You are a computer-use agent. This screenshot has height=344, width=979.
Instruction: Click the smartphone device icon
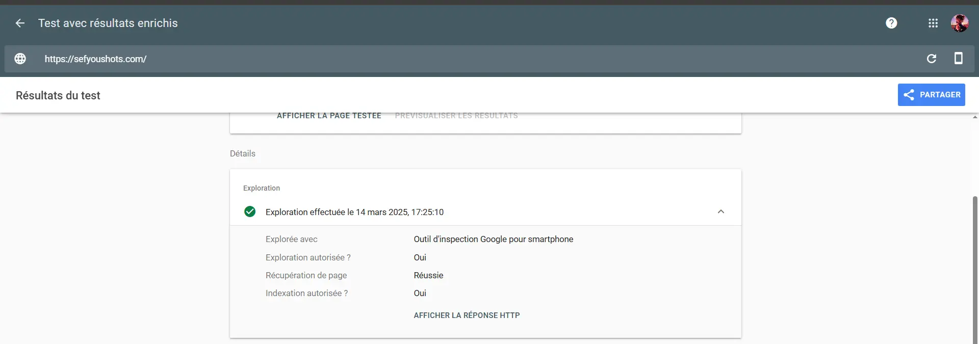pos(959,59)
